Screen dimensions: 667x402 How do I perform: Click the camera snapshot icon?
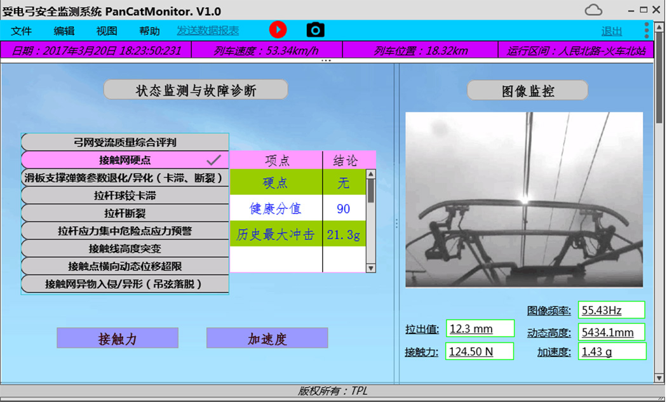click(x=315, y=30)
